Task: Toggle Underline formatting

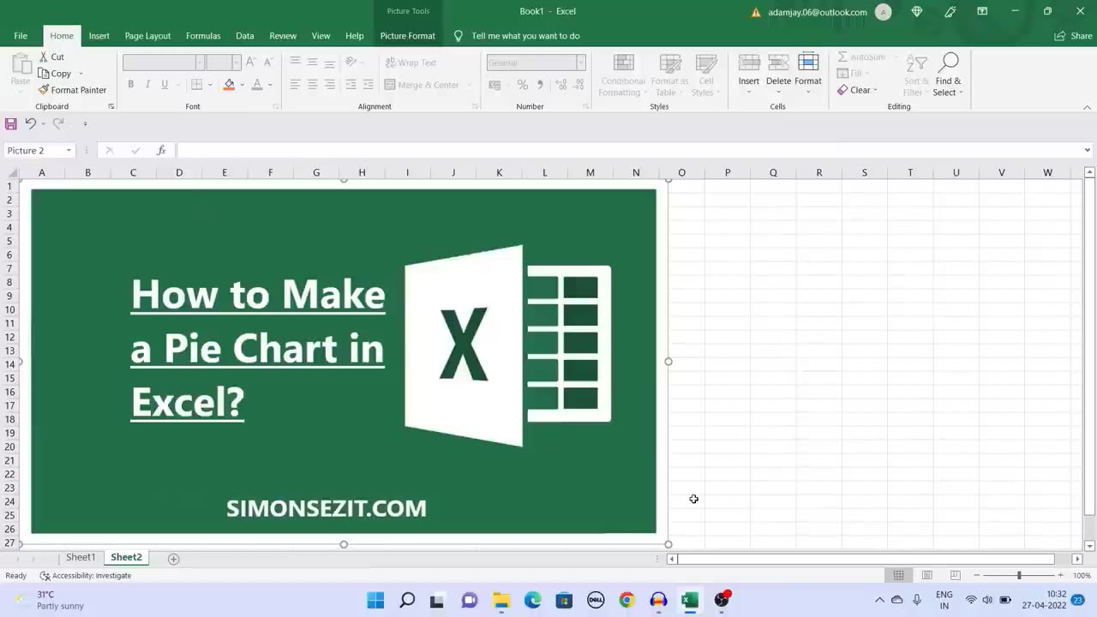Action: coord(165,85)
